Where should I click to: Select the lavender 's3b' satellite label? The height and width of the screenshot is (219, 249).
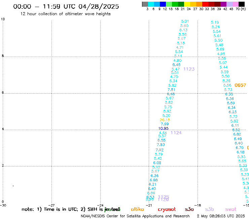pyautogui.click(x=209, y=209)
